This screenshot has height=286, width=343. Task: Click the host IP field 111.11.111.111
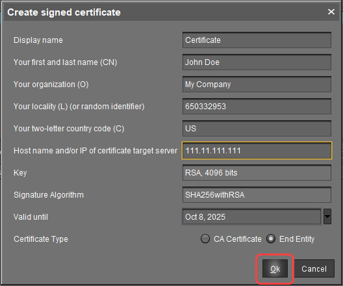click(257, 151)
